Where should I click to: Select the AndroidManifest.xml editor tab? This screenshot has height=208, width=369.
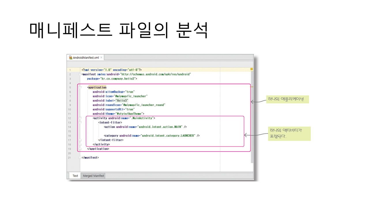point(86,57)
